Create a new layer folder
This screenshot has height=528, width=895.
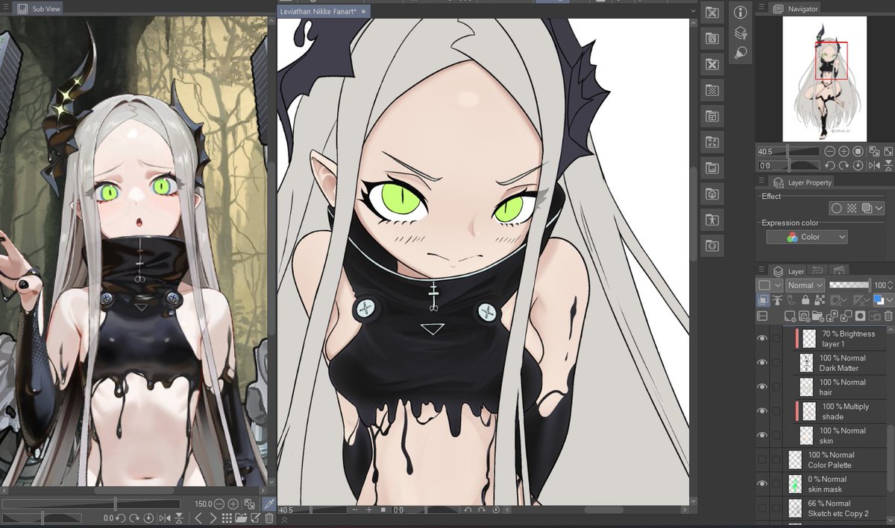pos(818,317)
